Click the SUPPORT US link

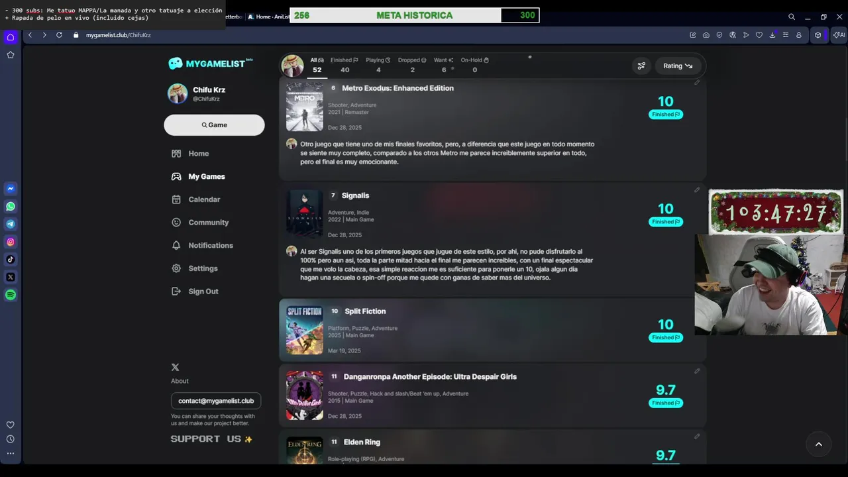point(211,439)
